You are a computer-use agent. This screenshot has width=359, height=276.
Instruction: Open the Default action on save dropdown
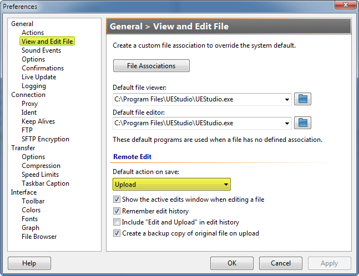171,185
